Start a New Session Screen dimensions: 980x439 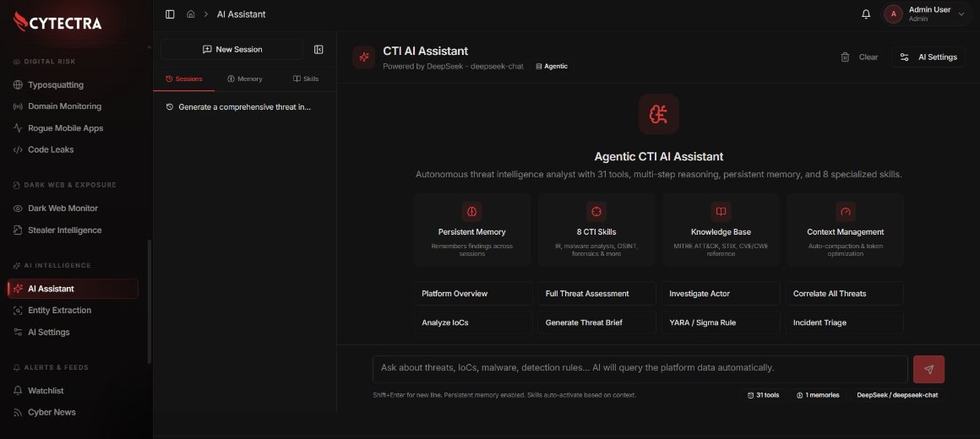point(231,49)
